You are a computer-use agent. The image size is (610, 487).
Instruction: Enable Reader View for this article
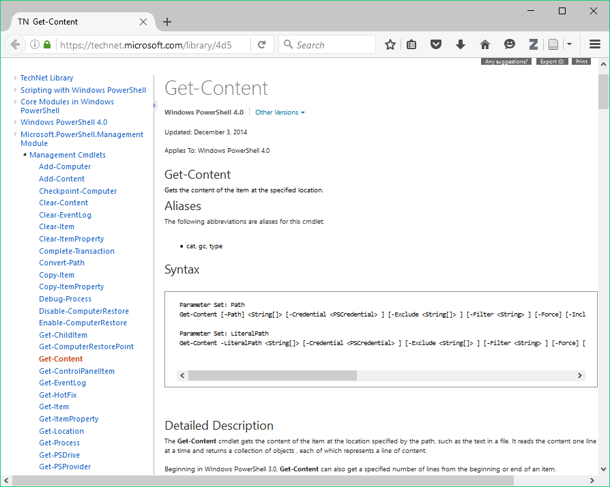[x=553, y=44]
